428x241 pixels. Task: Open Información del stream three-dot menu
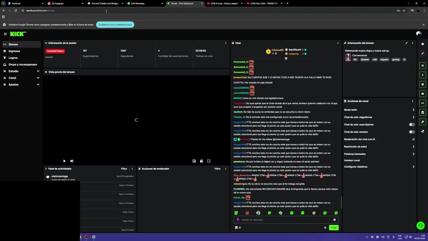pos(413,43)
